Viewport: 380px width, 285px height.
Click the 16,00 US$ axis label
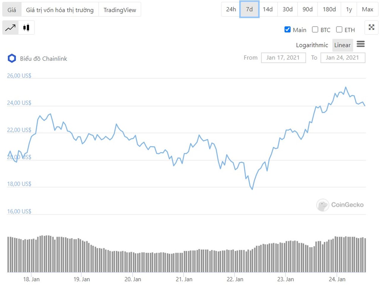coord(19,211)
